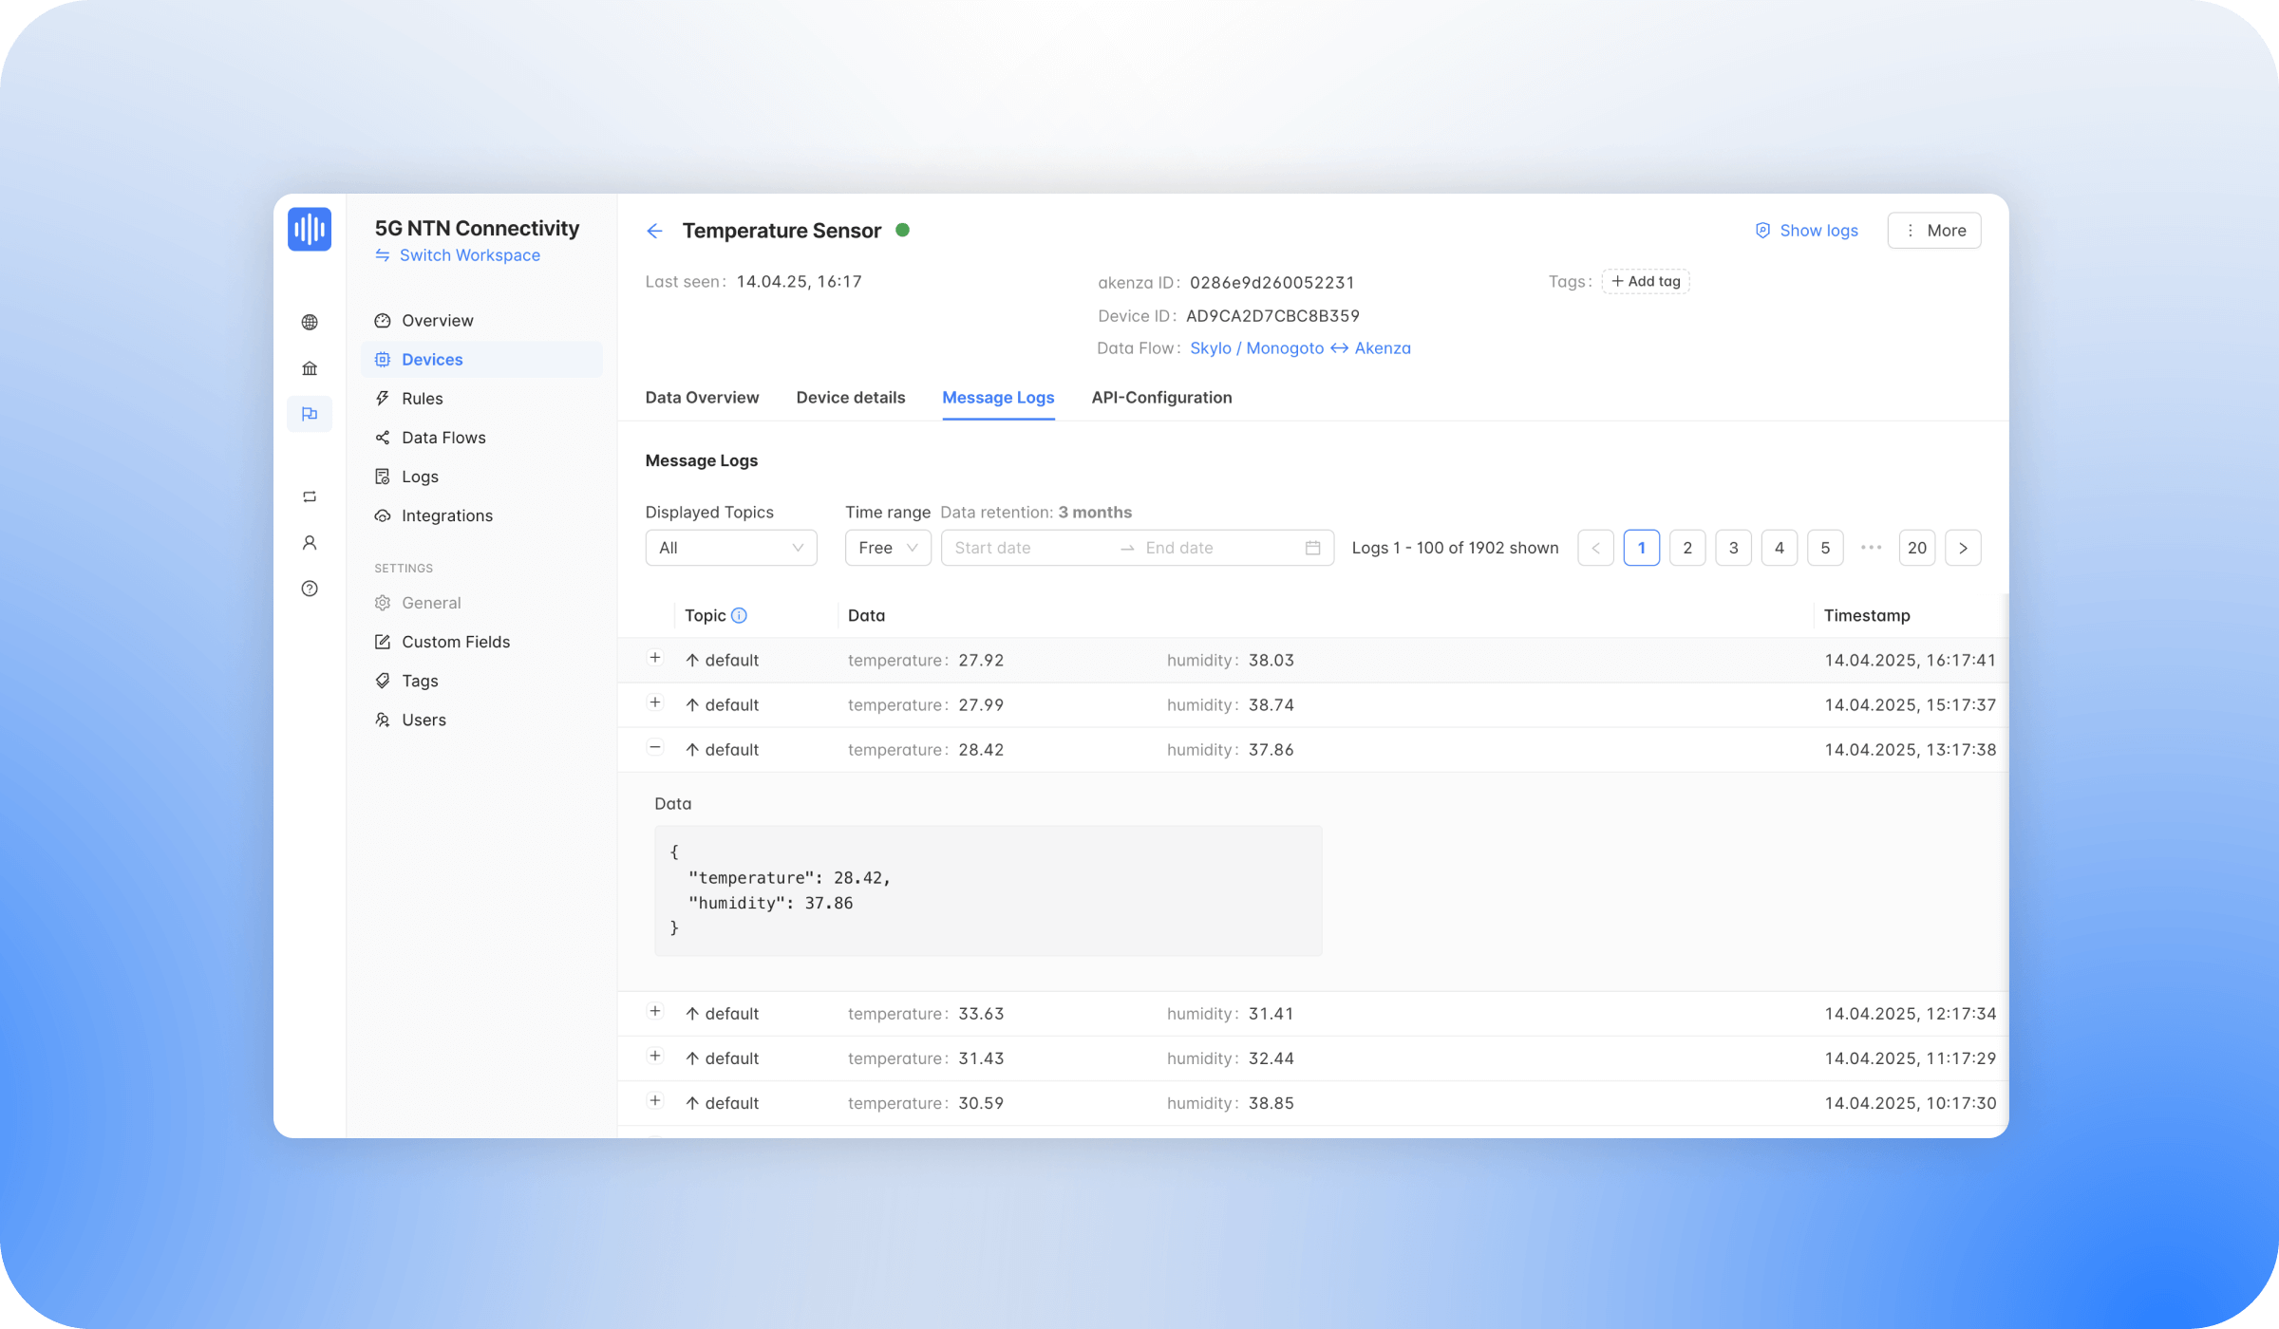Click Switch Workspace link

[458, 255]
